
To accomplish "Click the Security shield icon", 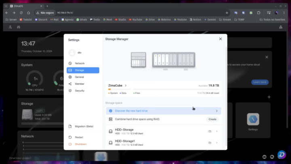I will (x=70, y=91).
